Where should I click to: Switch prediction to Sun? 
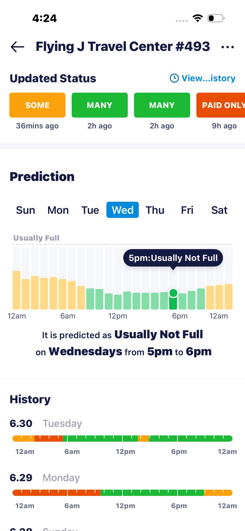[26, 210]
